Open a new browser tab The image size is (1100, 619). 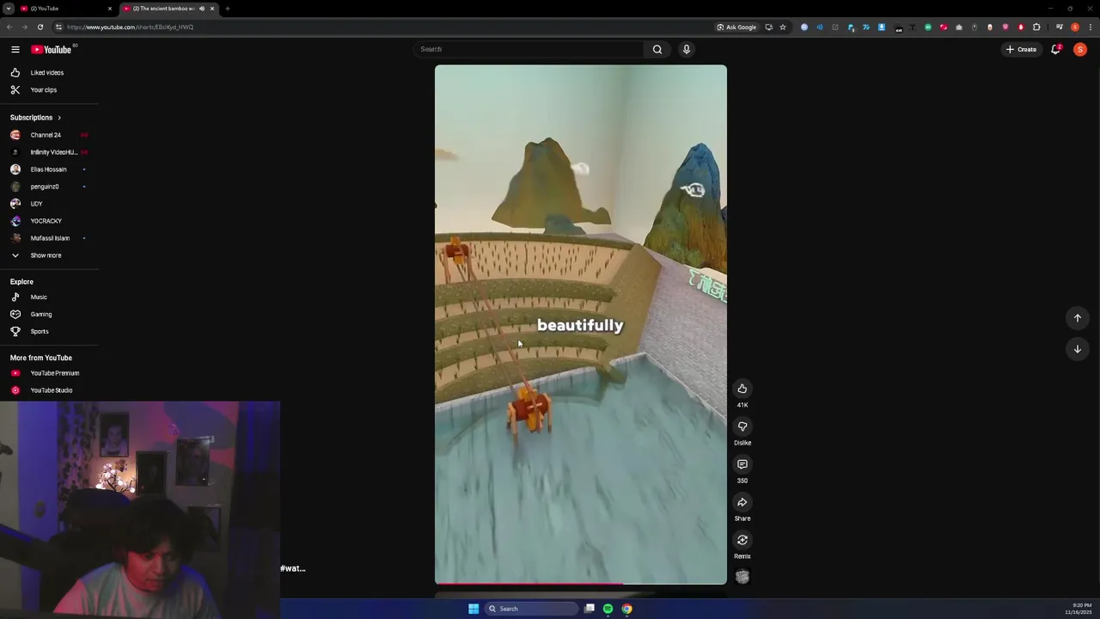[x=228, y=9]
